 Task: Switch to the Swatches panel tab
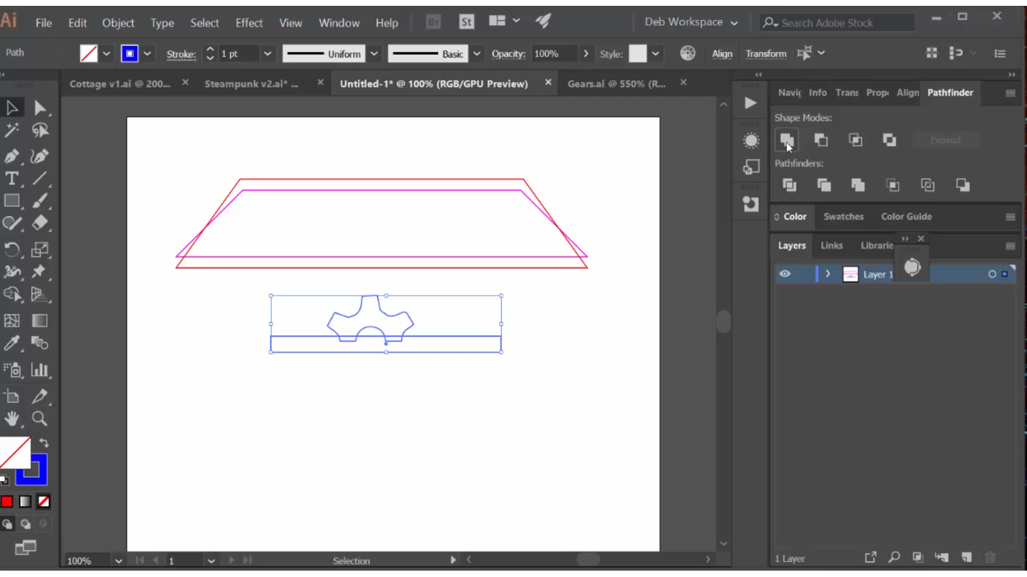click(x=843, y=216)
